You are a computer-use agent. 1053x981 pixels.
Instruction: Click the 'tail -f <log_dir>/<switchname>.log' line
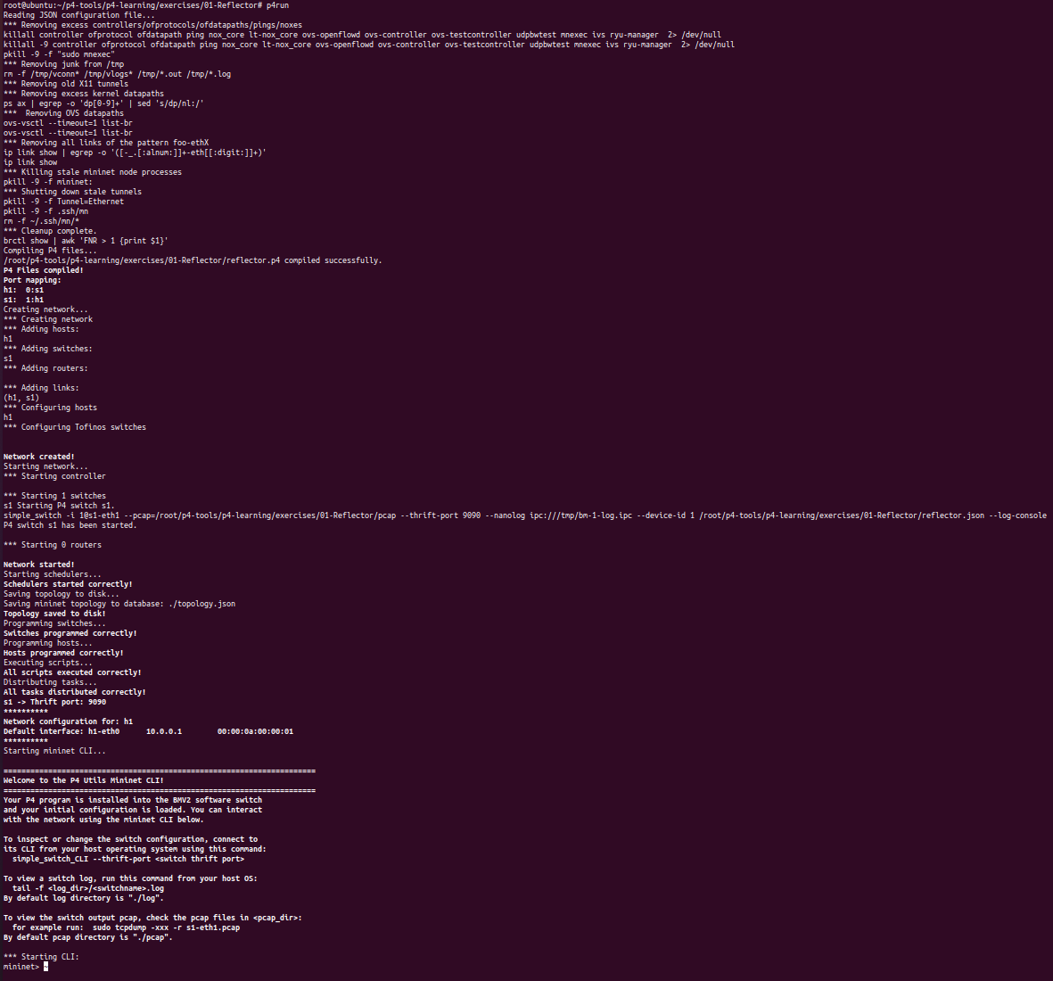(88, 888)
